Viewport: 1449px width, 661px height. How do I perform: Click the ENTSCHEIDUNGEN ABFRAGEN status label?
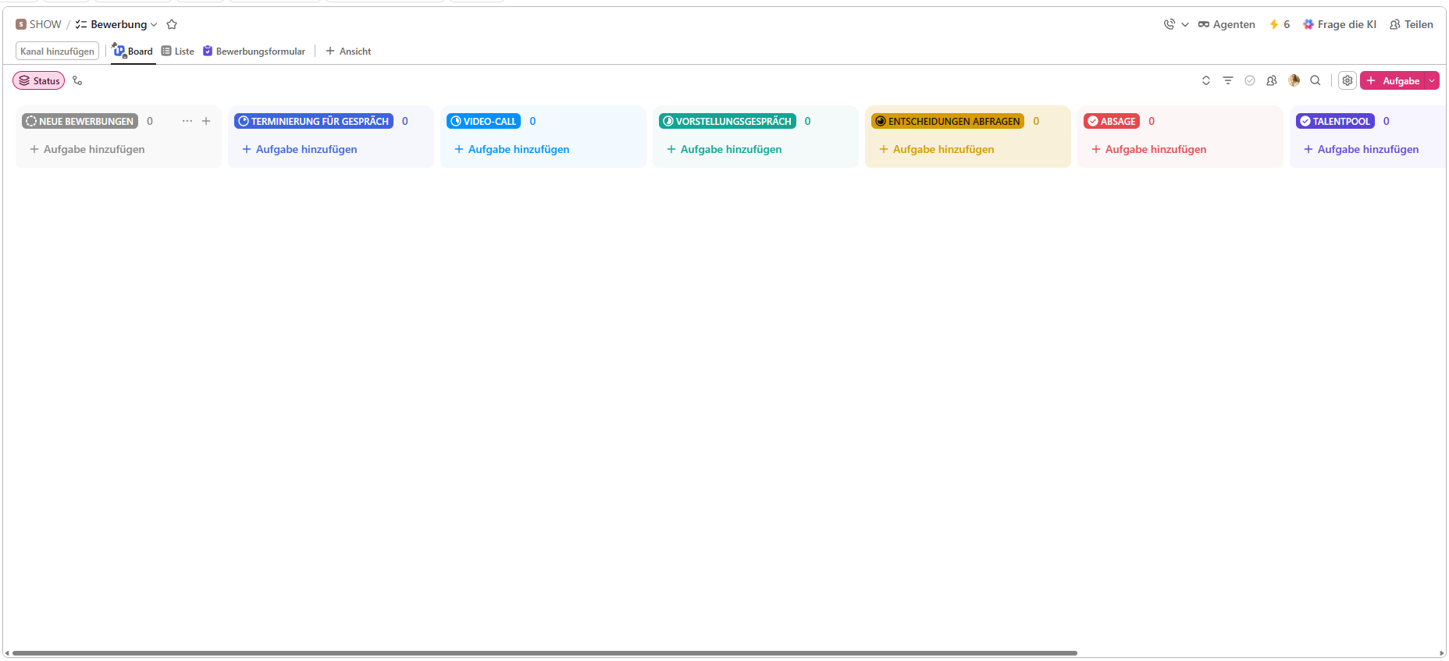coord(948,121)
